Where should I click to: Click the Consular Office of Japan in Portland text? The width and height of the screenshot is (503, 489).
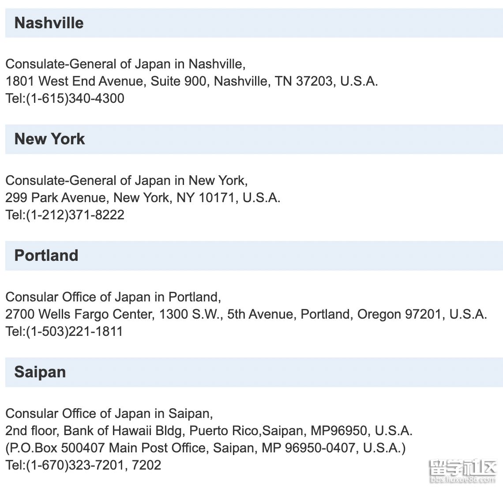(113, 297)
